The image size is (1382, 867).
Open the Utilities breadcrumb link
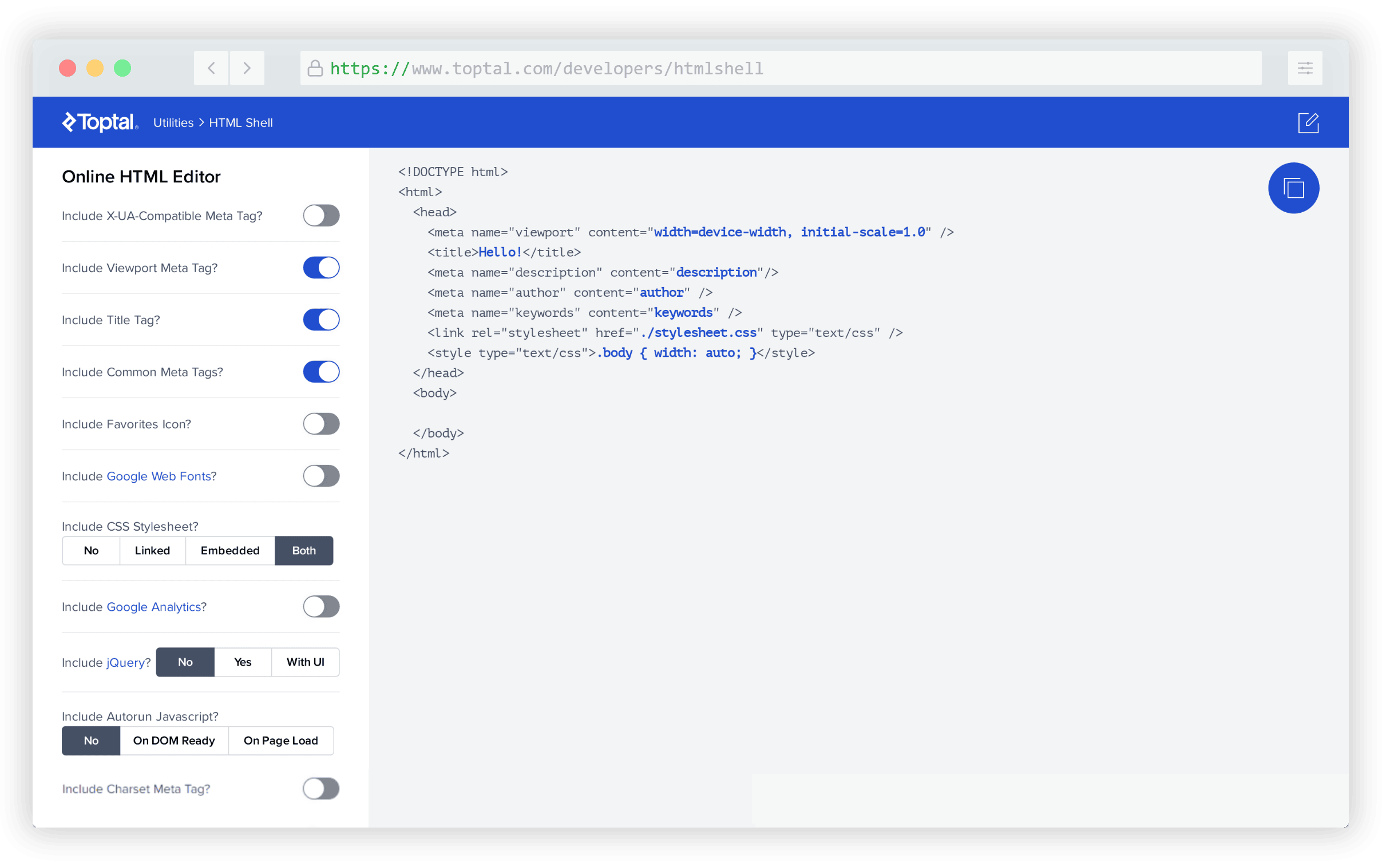coord(173,123)
